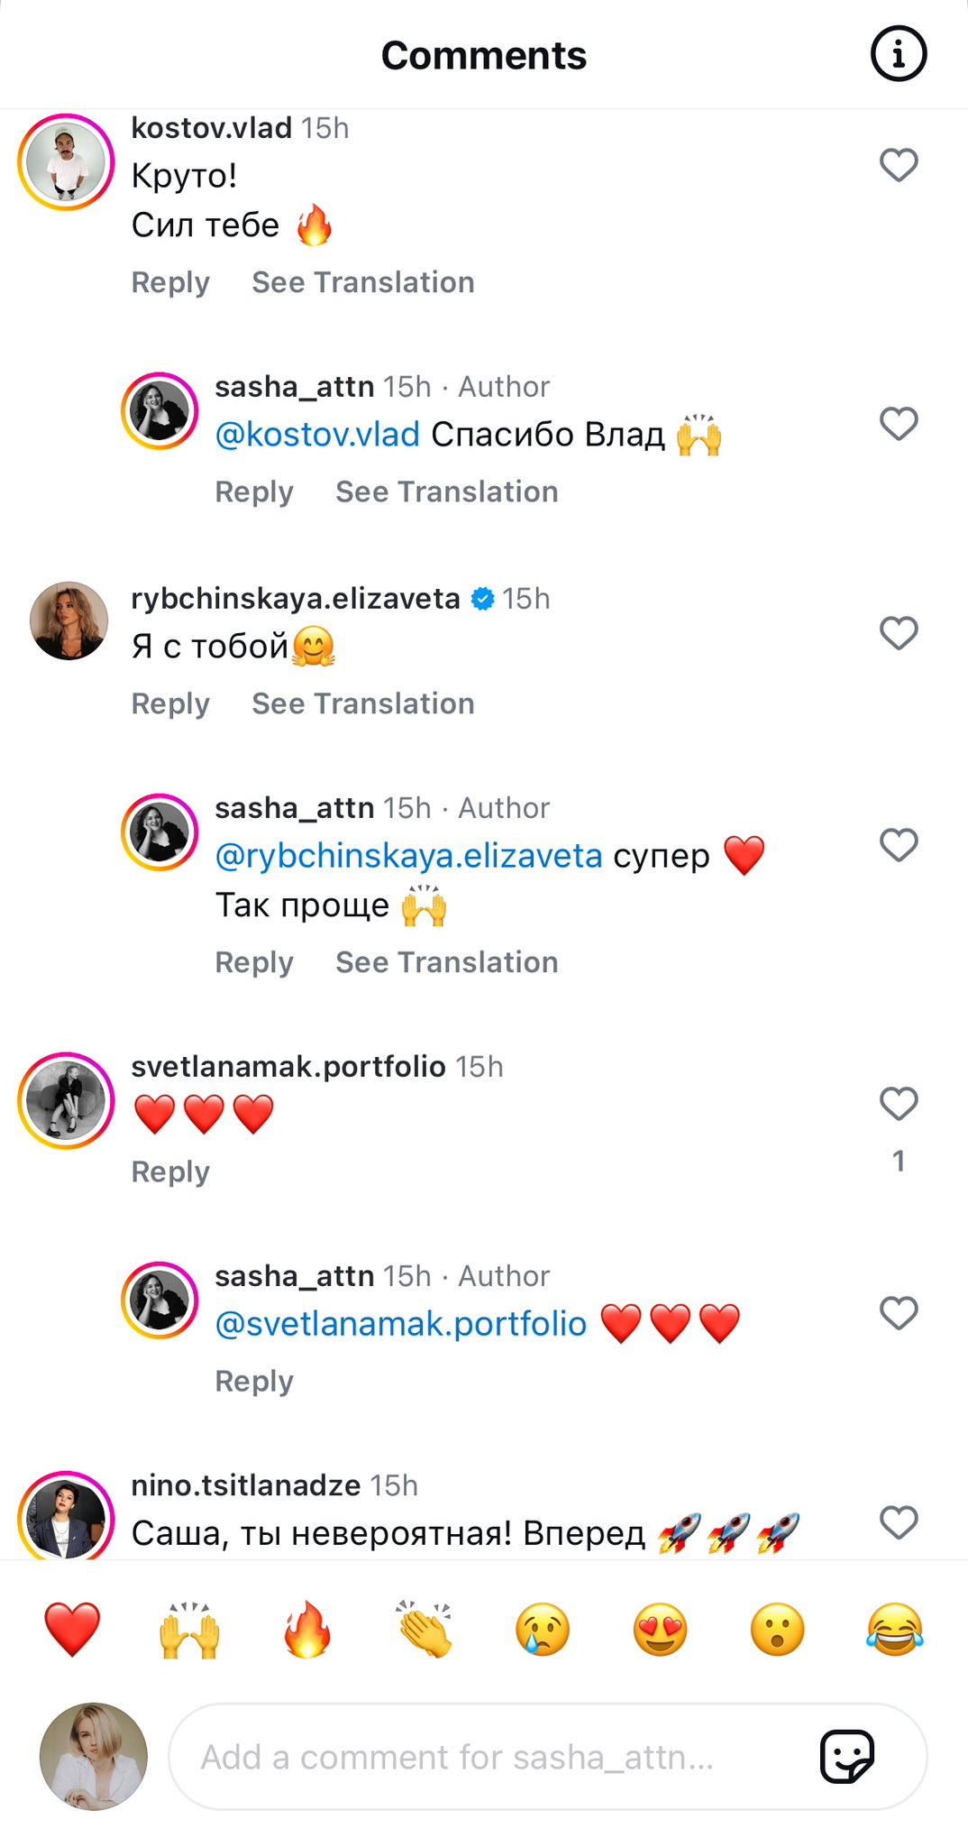968x1847 pixels.
Task: Tap the heart-eyes quick reaction emoji
Action: coord(660,1629)
